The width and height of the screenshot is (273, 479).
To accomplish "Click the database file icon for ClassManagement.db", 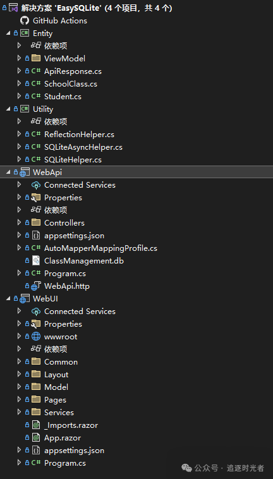I will (x=36, y=260).
